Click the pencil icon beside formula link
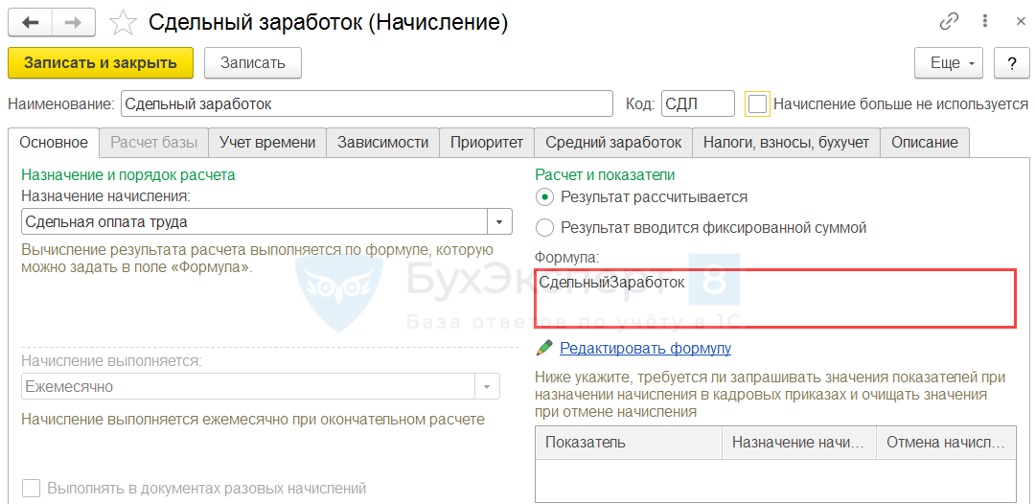1035x504 pixels. click(545, 348)
